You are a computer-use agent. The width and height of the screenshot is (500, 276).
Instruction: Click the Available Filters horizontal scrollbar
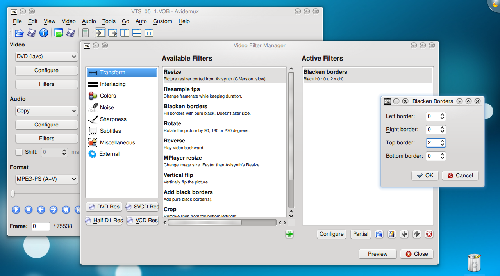[205, 223]
